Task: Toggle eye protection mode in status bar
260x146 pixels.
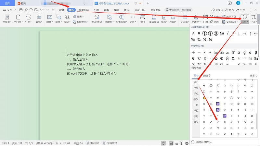Action: click(163, 143)
